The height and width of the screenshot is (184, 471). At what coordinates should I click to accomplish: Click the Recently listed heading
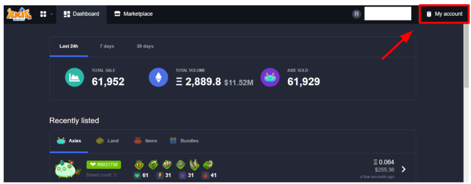(74, 120)
